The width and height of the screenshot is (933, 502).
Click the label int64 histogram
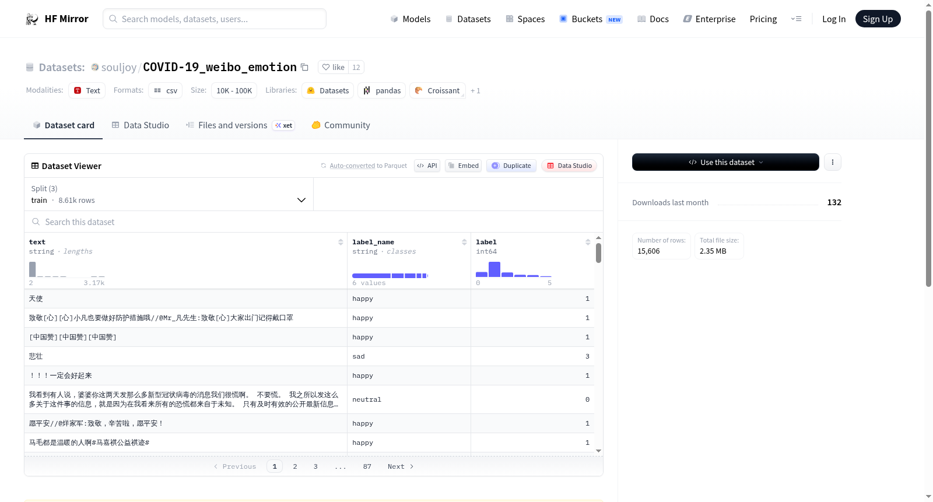(514, 269)
